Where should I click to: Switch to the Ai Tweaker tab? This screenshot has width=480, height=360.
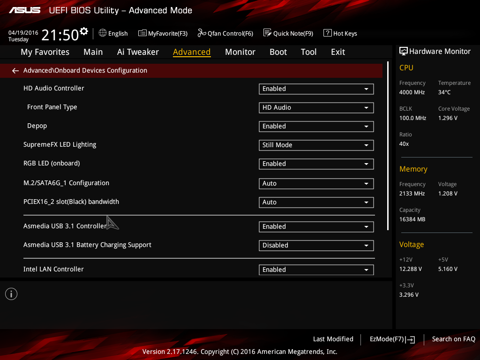click(x=138, y=52)
